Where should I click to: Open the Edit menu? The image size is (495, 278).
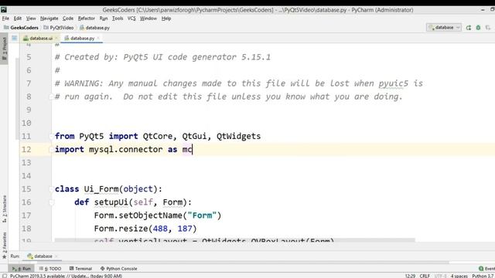point(18,19)
